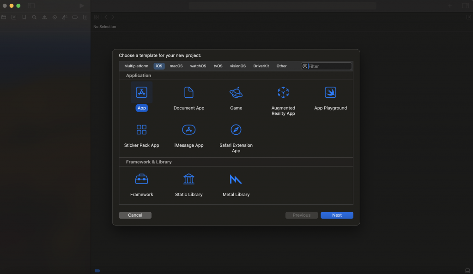Switch to the macOS tab
The height and width of the screenshot is (274, 473).
(176, 66)
